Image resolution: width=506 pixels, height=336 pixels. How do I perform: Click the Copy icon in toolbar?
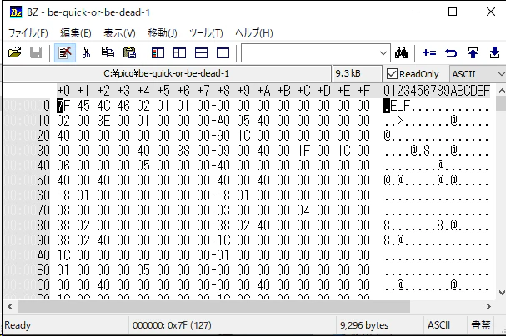[x=108, y=52]
